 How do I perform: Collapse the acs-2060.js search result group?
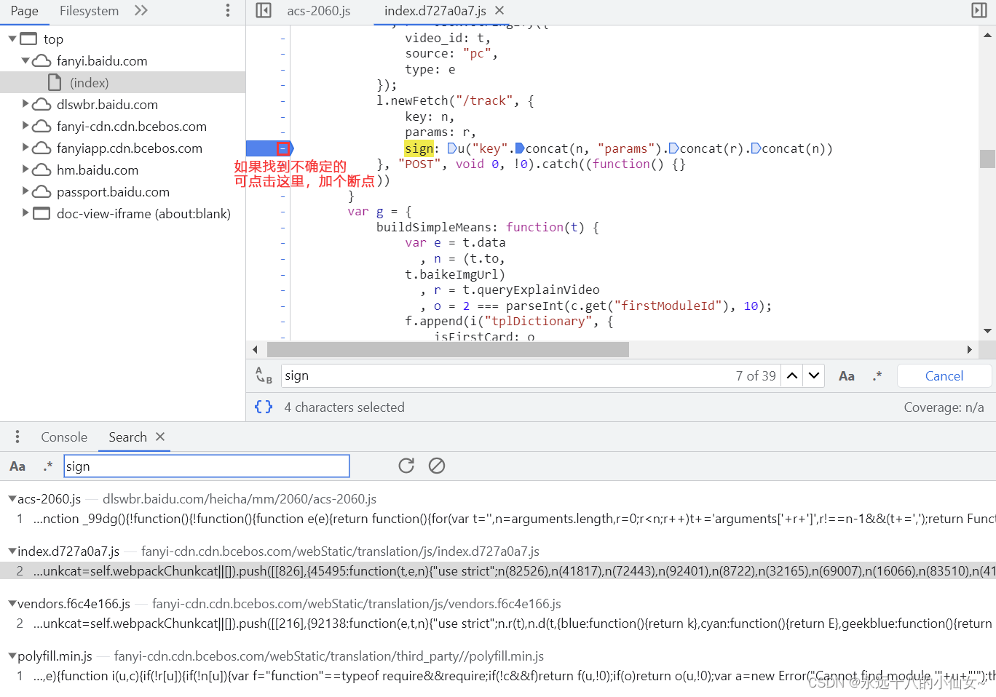pyautogui.click(x=12, y=498)
